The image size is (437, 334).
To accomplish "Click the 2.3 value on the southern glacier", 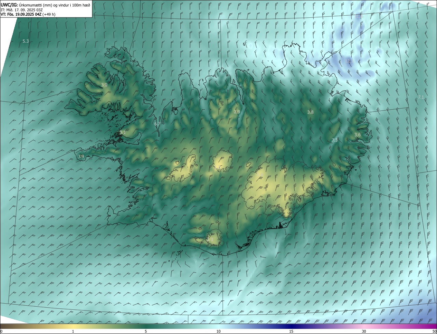I will 210,240.
